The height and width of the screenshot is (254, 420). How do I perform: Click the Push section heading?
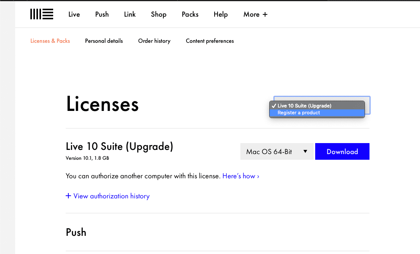pyautogui.click(x=76, y=232)
